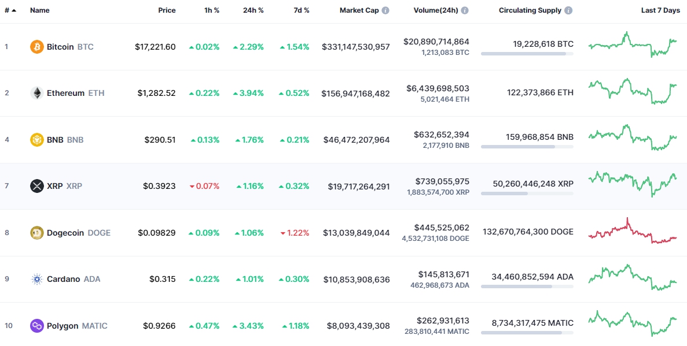The height and width of the screenshot is (346, 687).
Task: Sort table by Market Cap header
Action: (x=359, y=10)
